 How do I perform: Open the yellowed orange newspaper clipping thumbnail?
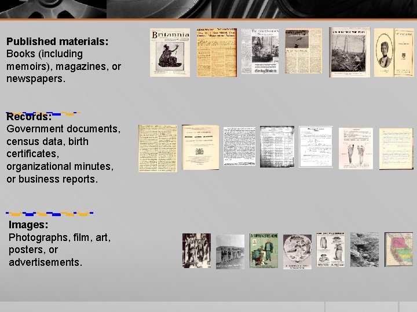click(217, 53)
